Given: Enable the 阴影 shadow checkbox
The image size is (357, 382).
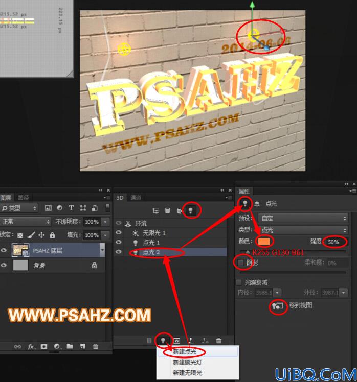Looking at the screenshot, I should (240, 262).
